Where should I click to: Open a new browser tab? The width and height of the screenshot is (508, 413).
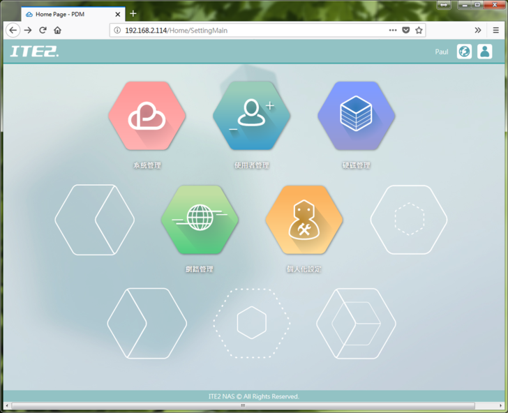[133, 14]
